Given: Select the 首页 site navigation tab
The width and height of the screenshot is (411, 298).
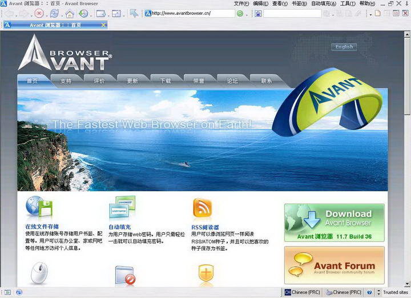Looking at the screenshot, I should pos(33,80).
